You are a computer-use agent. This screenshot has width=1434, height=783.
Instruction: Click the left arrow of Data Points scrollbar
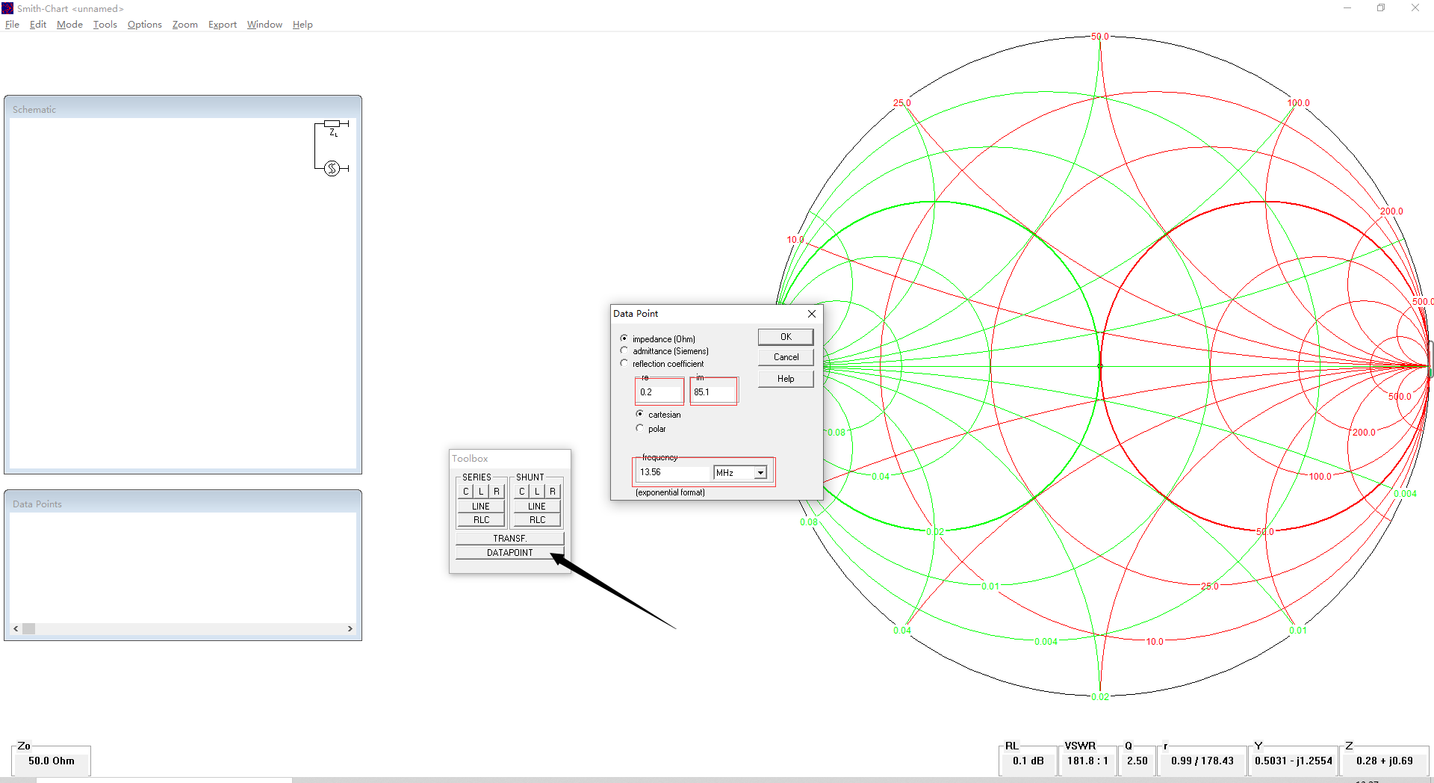click(16, 629)
